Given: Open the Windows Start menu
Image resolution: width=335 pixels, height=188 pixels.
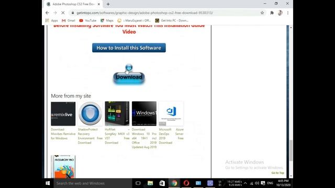Looking at the screenshot, I should pos(48,183).
